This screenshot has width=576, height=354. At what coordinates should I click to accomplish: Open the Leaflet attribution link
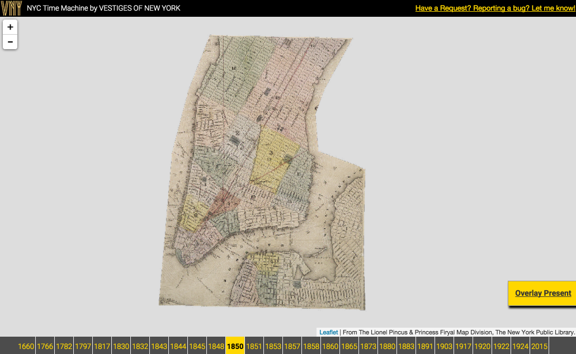point(328,332)
